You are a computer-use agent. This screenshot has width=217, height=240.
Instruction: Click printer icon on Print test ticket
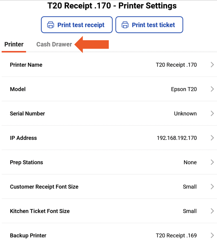coord(125,25)
